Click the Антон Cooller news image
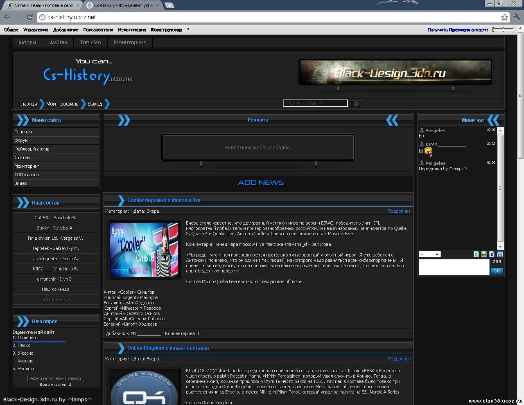Screen dimensions: 524x405 point(144,250)
